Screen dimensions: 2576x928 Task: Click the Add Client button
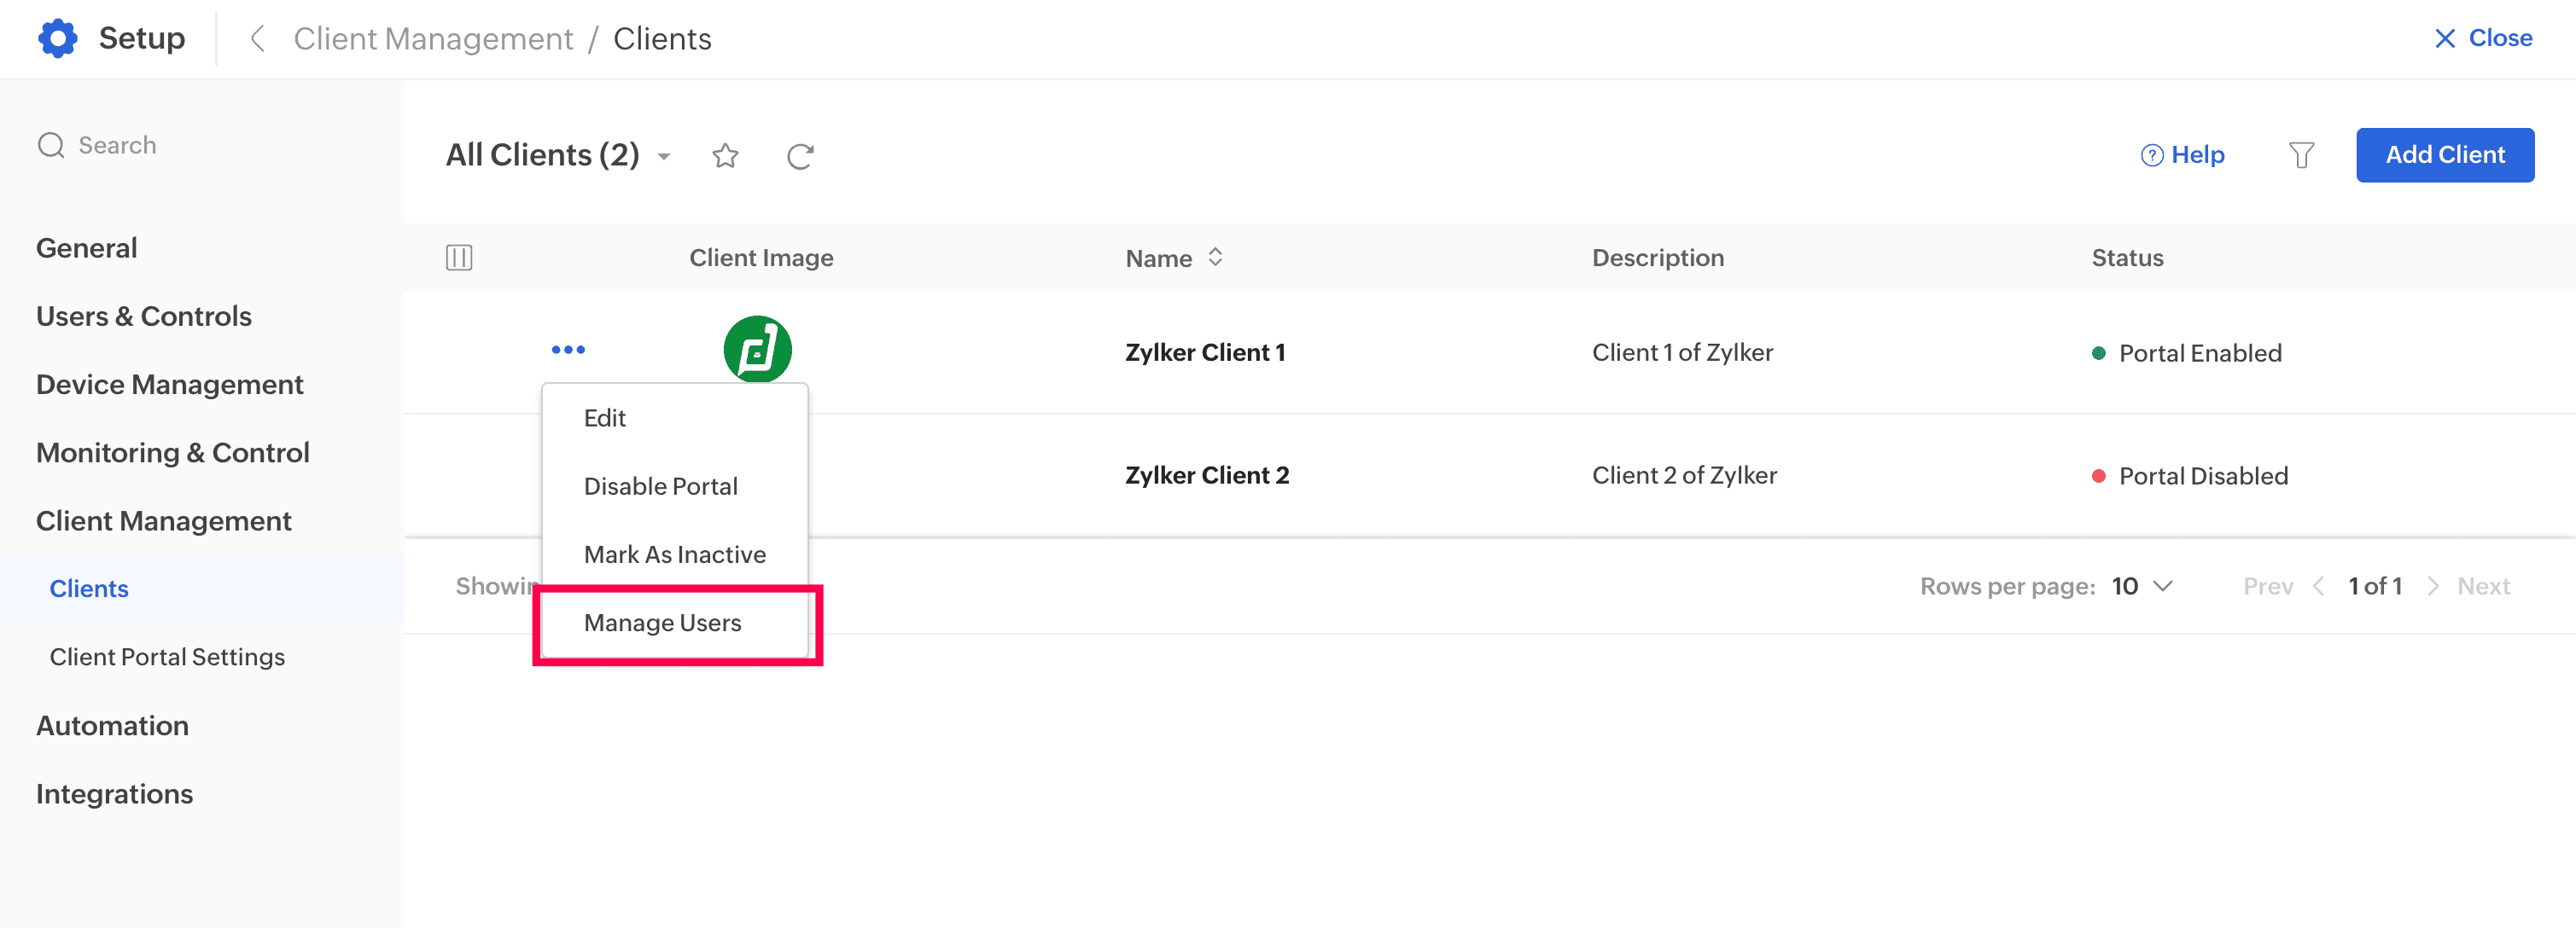2444,155
